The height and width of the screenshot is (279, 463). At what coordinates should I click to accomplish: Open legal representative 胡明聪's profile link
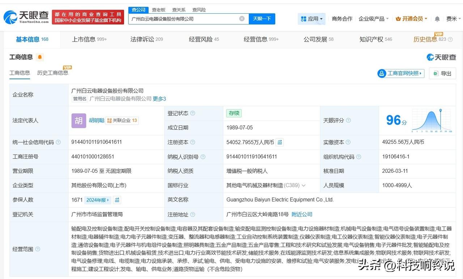[x=97, y=121]
